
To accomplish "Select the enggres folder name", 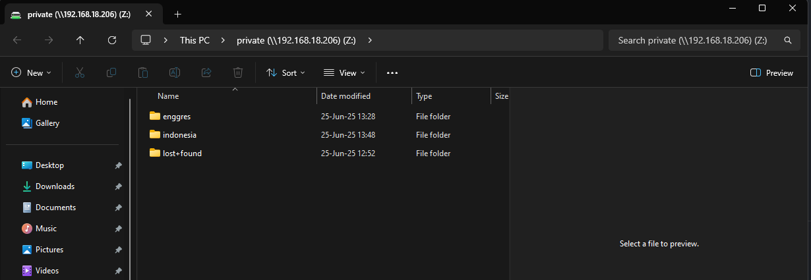I will coord(177,117).
